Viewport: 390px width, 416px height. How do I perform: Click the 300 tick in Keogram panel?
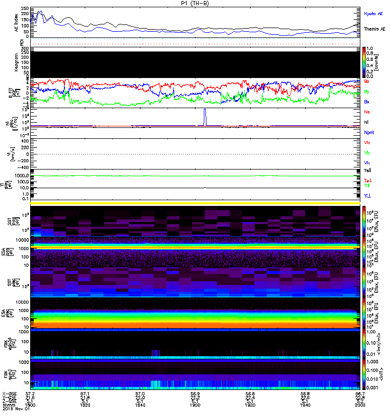tap(25, 48)
